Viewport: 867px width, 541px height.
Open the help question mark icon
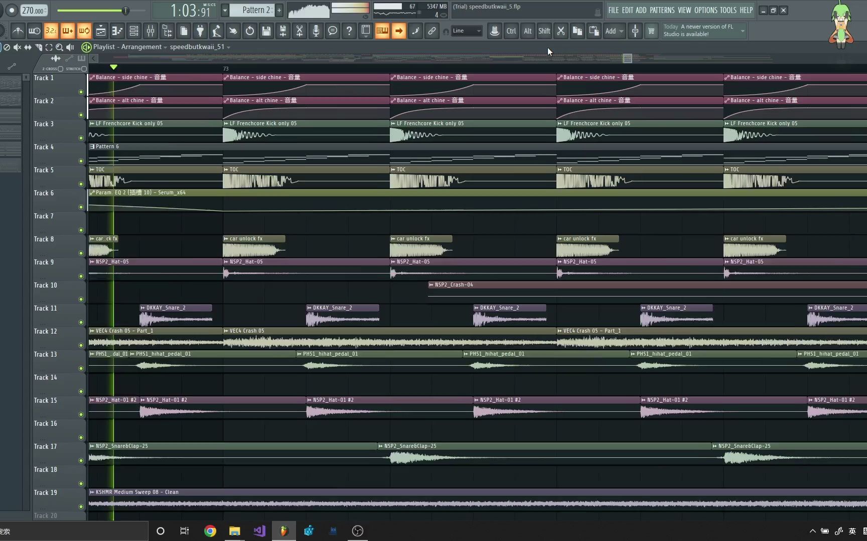pos(349,31)
